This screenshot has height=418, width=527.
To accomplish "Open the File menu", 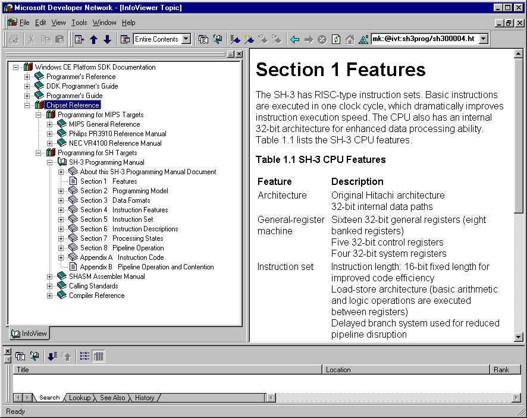I will point(24,23).
